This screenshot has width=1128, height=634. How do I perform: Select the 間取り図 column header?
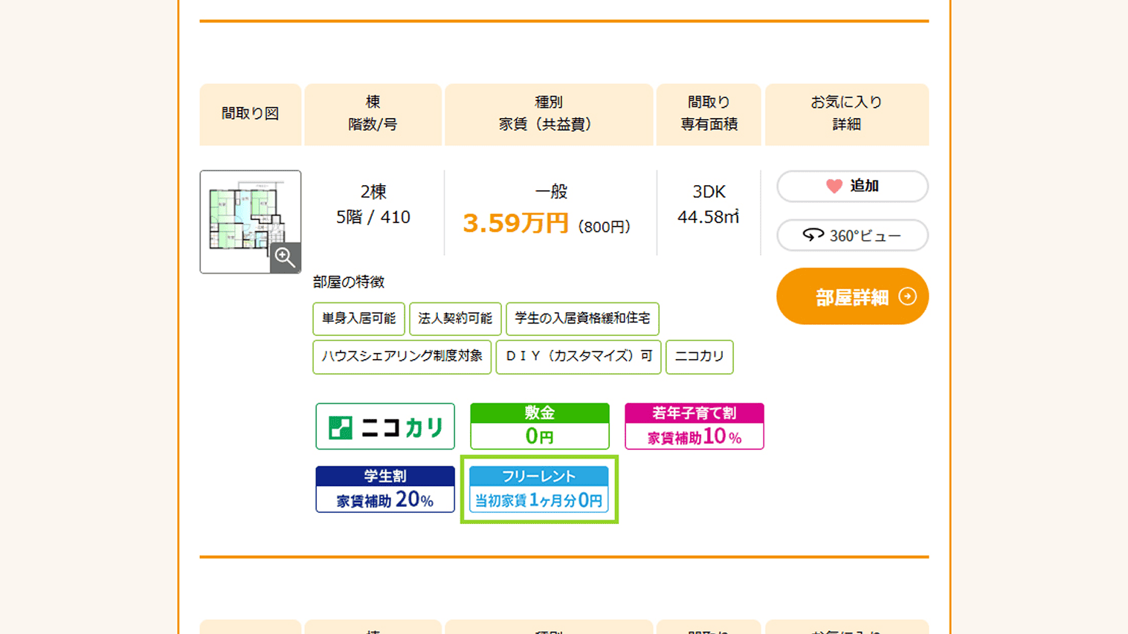pos(250,114)
